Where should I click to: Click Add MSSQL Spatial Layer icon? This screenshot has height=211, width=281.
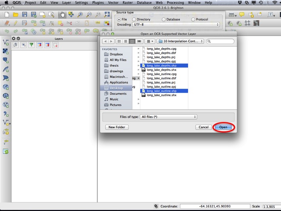(x=5, y=78)
